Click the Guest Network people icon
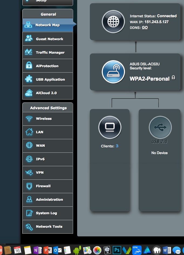This screenshot has height=255, width=184. coord(29,38)
